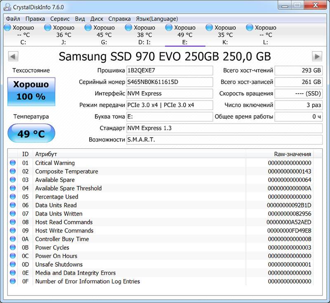Select the Host Write Commands attribute text
This screenshot has height=303, width=330.
pyautogui.click(x=64, y=231)
